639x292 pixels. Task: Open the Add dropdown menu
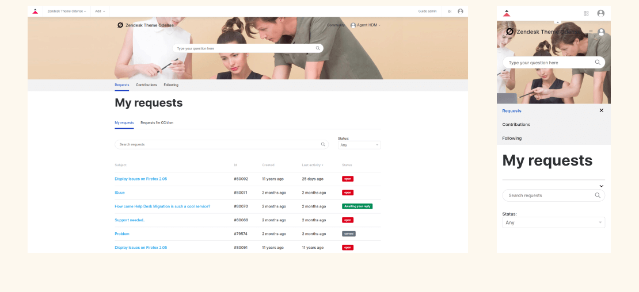click(x=100, y=11)
